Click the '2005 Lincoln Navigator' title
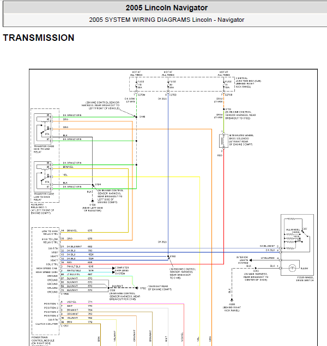The image size is (327, 346). pyautogui.click(x=167, y=8)
